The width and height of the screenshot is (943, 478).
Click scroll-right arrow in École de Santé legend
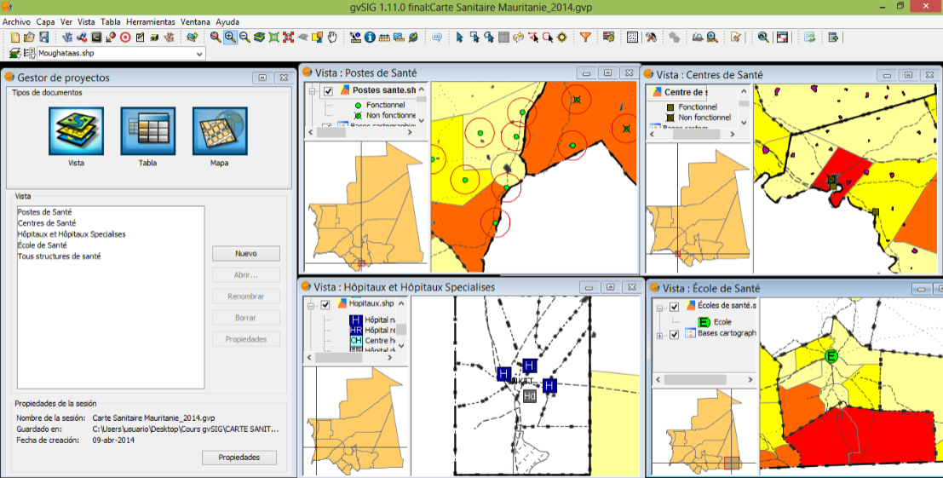click(750, 379)
